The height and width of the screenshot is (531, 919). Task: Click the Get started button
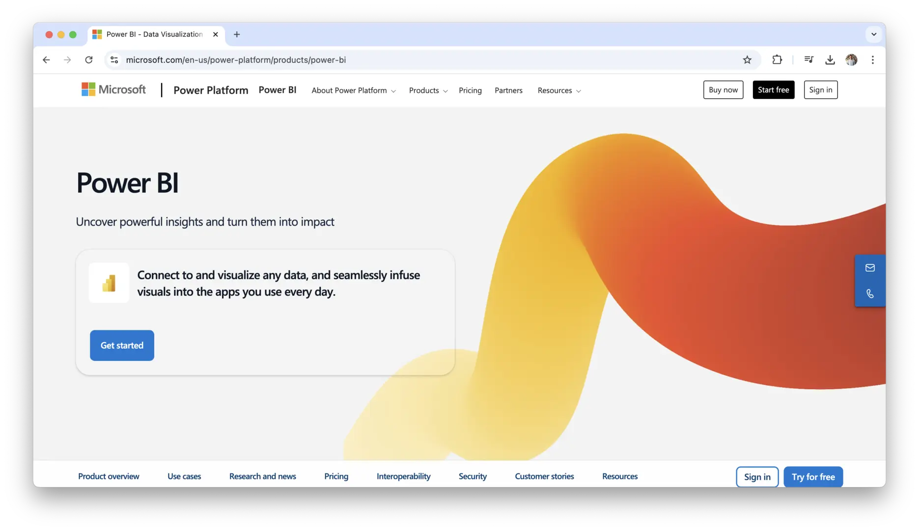[122, 346]
